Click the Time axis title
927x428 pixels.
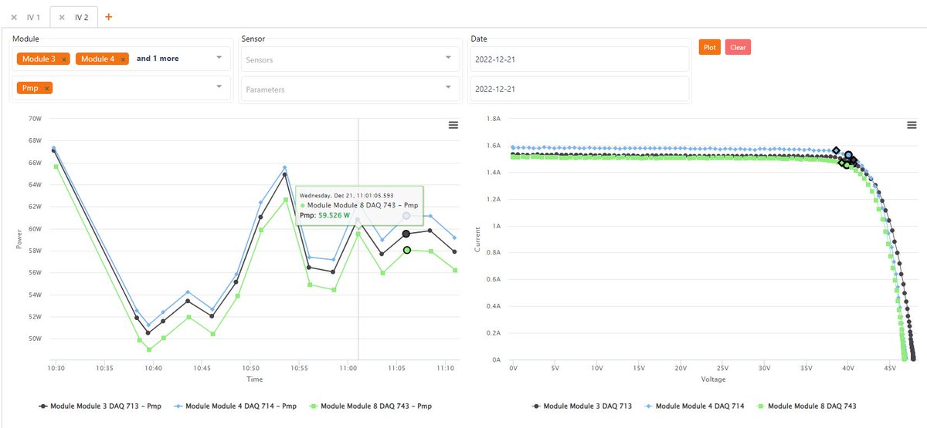tap(255, 379)
